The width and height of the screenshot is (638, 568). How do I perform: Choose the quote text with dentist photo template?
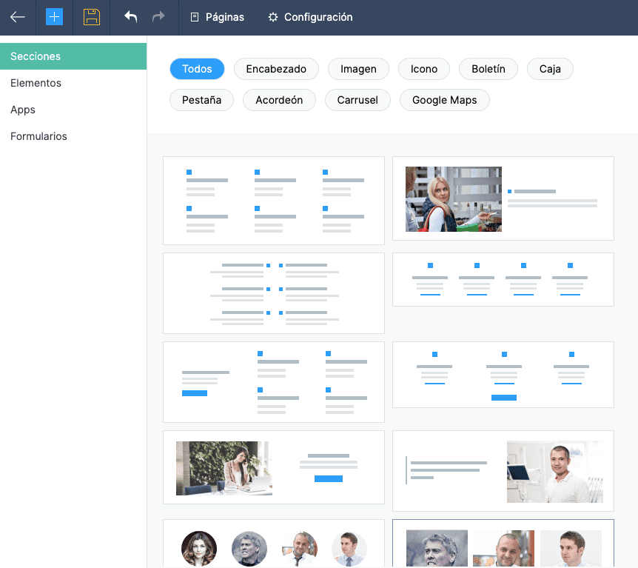(x=503, y=471)
